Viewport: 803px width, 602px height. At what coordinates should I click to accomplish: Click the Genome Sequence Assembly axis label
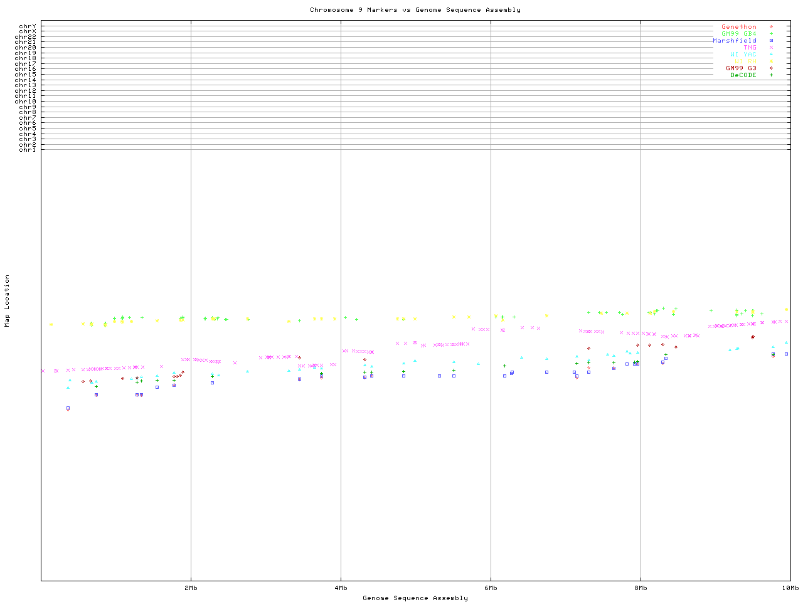[x=415, y=598]
